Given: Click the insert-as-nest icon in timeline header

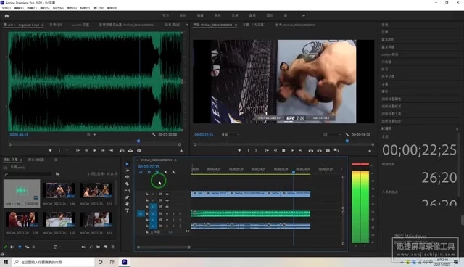Looking at the screenshot, I should click(141, 172).
